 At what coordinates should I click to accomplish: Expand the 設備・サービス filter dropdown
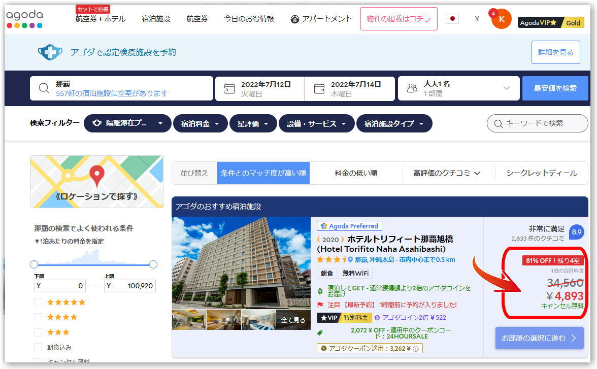316,123
